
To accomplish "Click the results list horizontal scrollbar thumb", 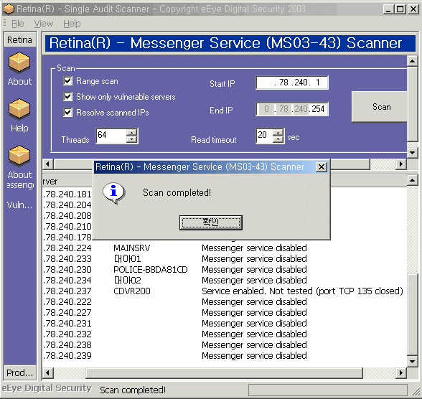I will 224,373.
